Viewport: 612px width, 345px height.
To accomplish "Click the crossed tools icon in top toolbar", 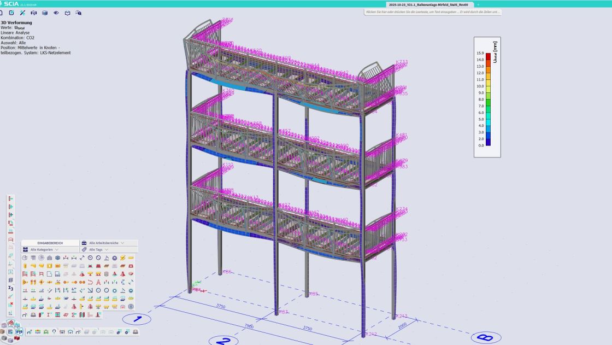I will pos(22,13).
